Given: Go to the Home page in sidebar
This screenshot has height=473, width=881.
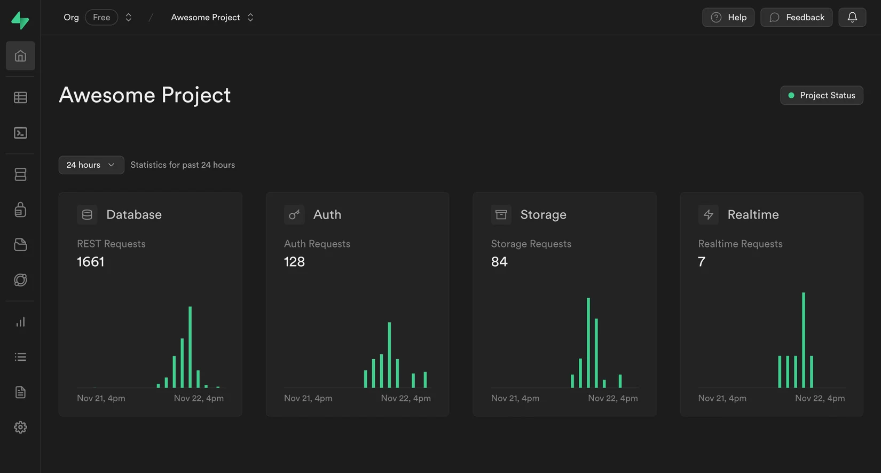Looking at the screenshot, I should [20, 56].
